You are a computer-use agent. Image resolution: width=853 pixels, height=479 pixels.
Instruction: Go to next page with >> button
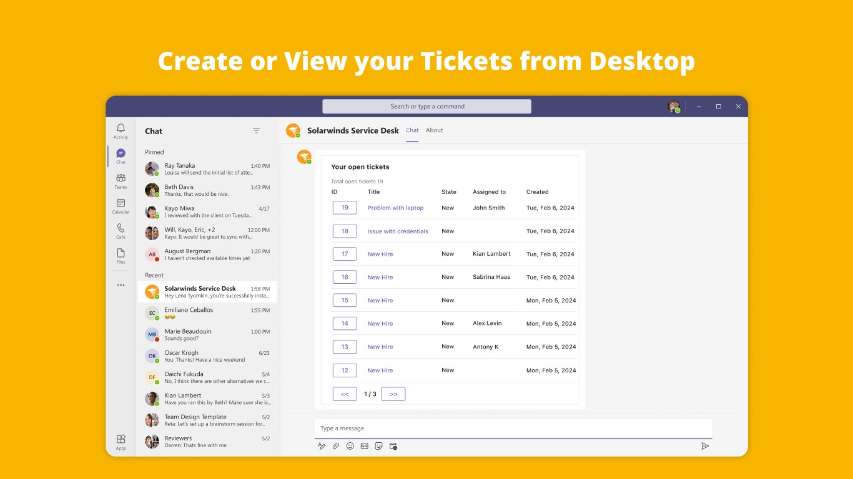click(x=393, y=394)
